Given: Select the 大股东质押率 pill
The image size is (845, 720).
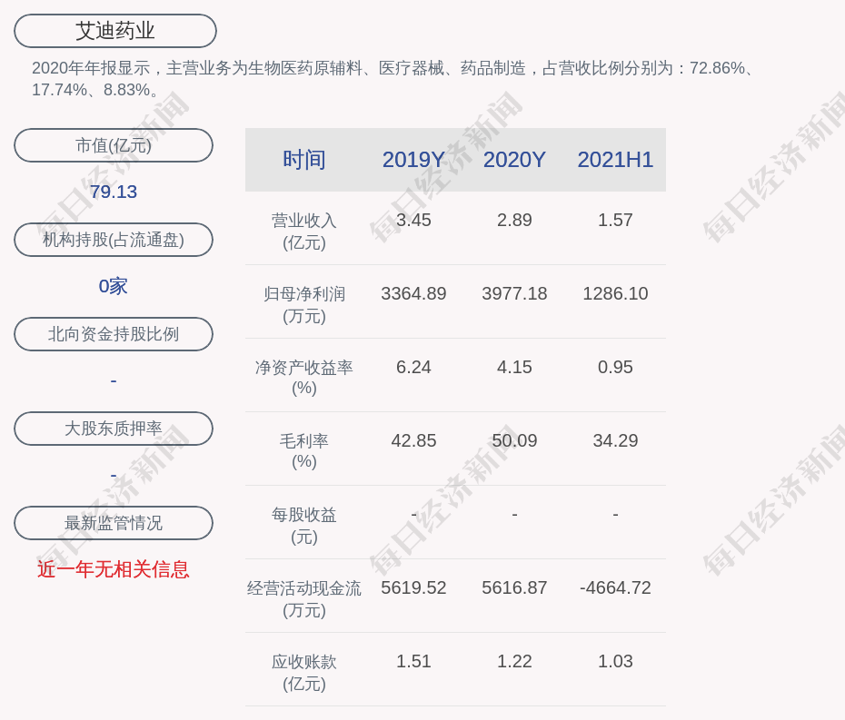Looking at the screenshot, I should click(114, 429).
